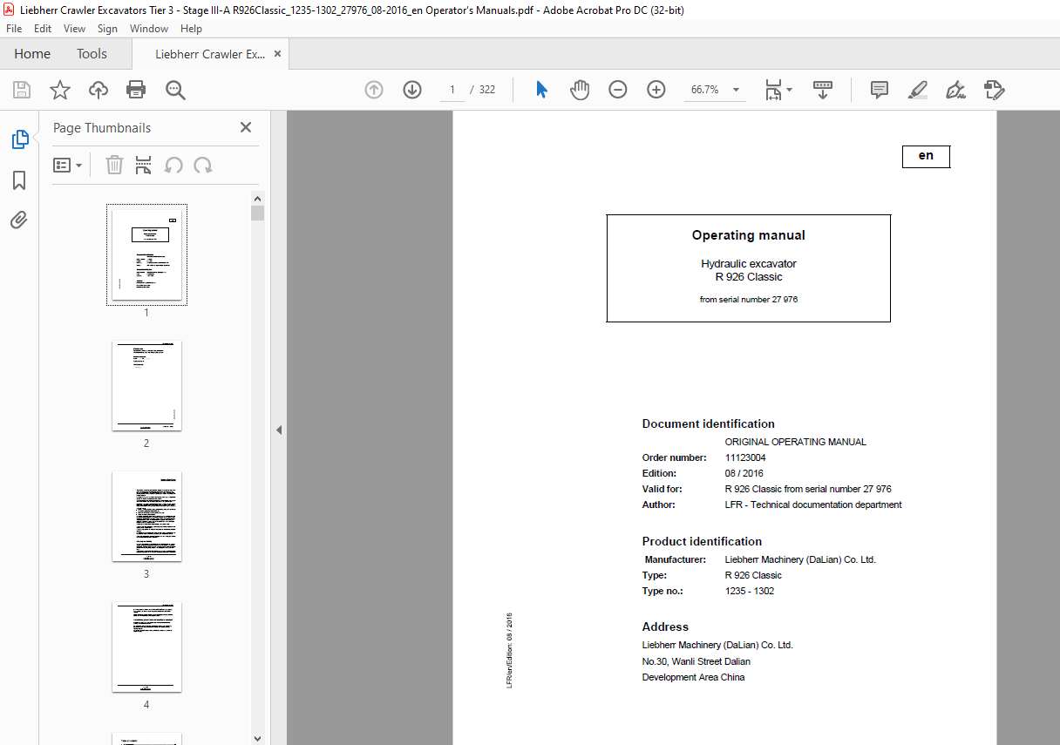
Task: Collapse the navigation pane arrow
Action: coord(279,430)
